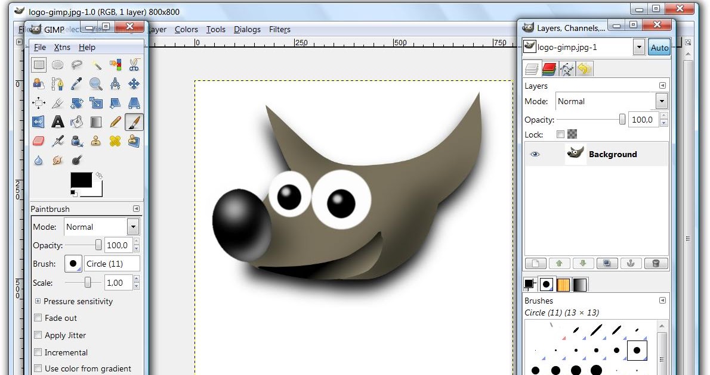Select the Move tool
Viewport: 710px width, 375px height.
134,84
